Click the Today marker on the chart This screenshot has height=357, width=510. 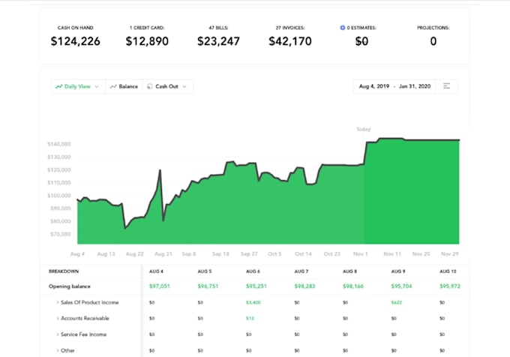pos(364,129)
